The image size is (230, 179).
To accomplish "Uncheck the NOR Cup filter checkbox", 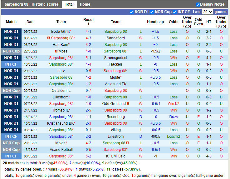I will click(152, 12).
